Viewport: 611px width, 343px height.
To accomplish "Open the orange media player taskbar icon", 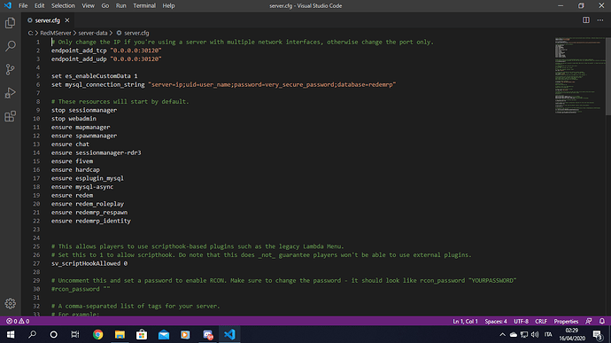I will tap(185, 334).
